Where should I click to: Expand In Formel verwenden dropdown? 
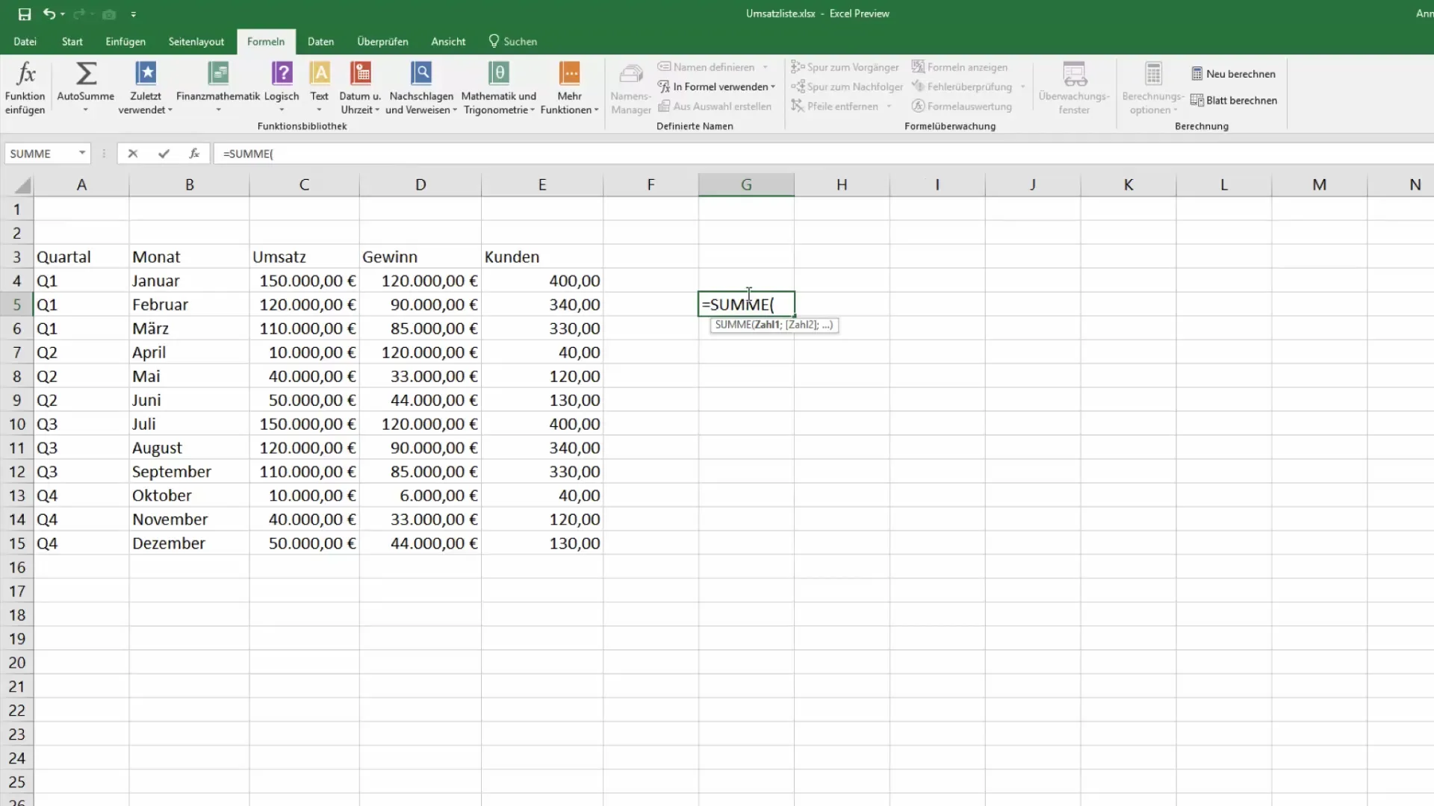(773, 87)
